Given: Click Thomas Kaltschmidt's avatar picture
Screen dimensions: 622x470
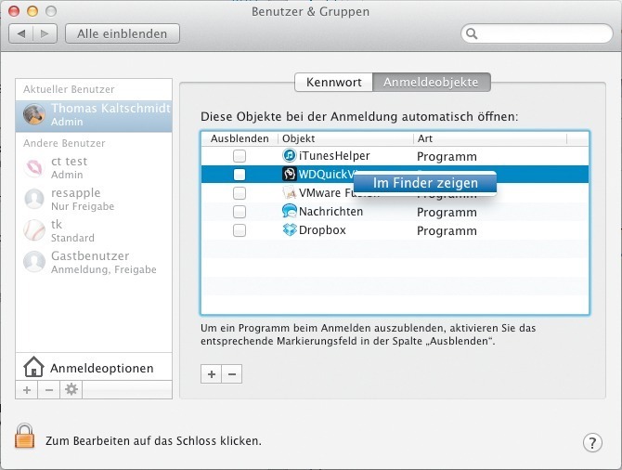Looking at the screenshot, I should [x=33, y=114].
